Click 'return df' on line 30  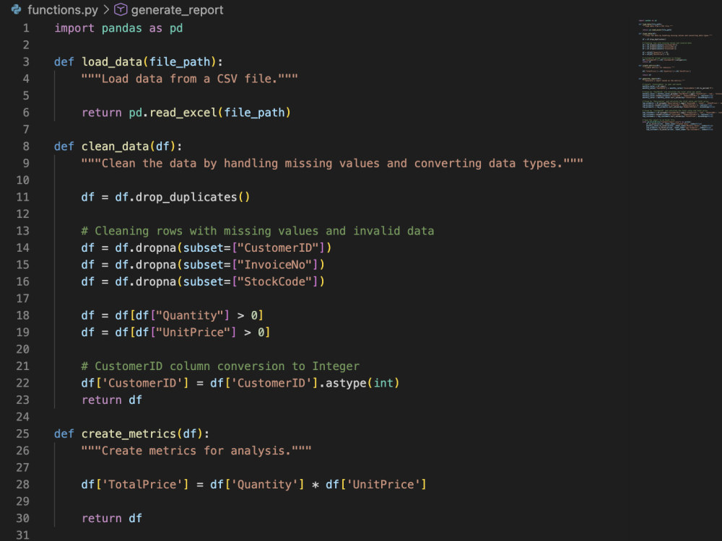112,519
